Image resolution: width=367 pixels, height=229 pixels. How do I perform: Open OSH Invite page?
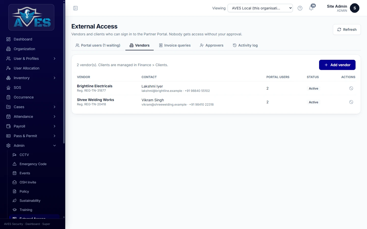[34, 182]
